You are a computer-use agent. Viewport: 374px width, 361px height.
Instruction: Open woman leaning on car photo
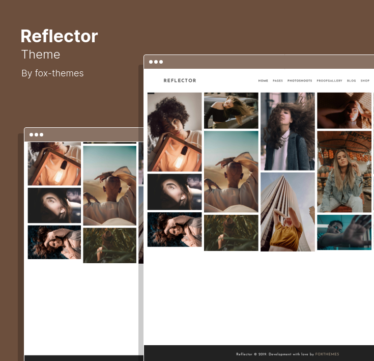(x=231, y=110)
